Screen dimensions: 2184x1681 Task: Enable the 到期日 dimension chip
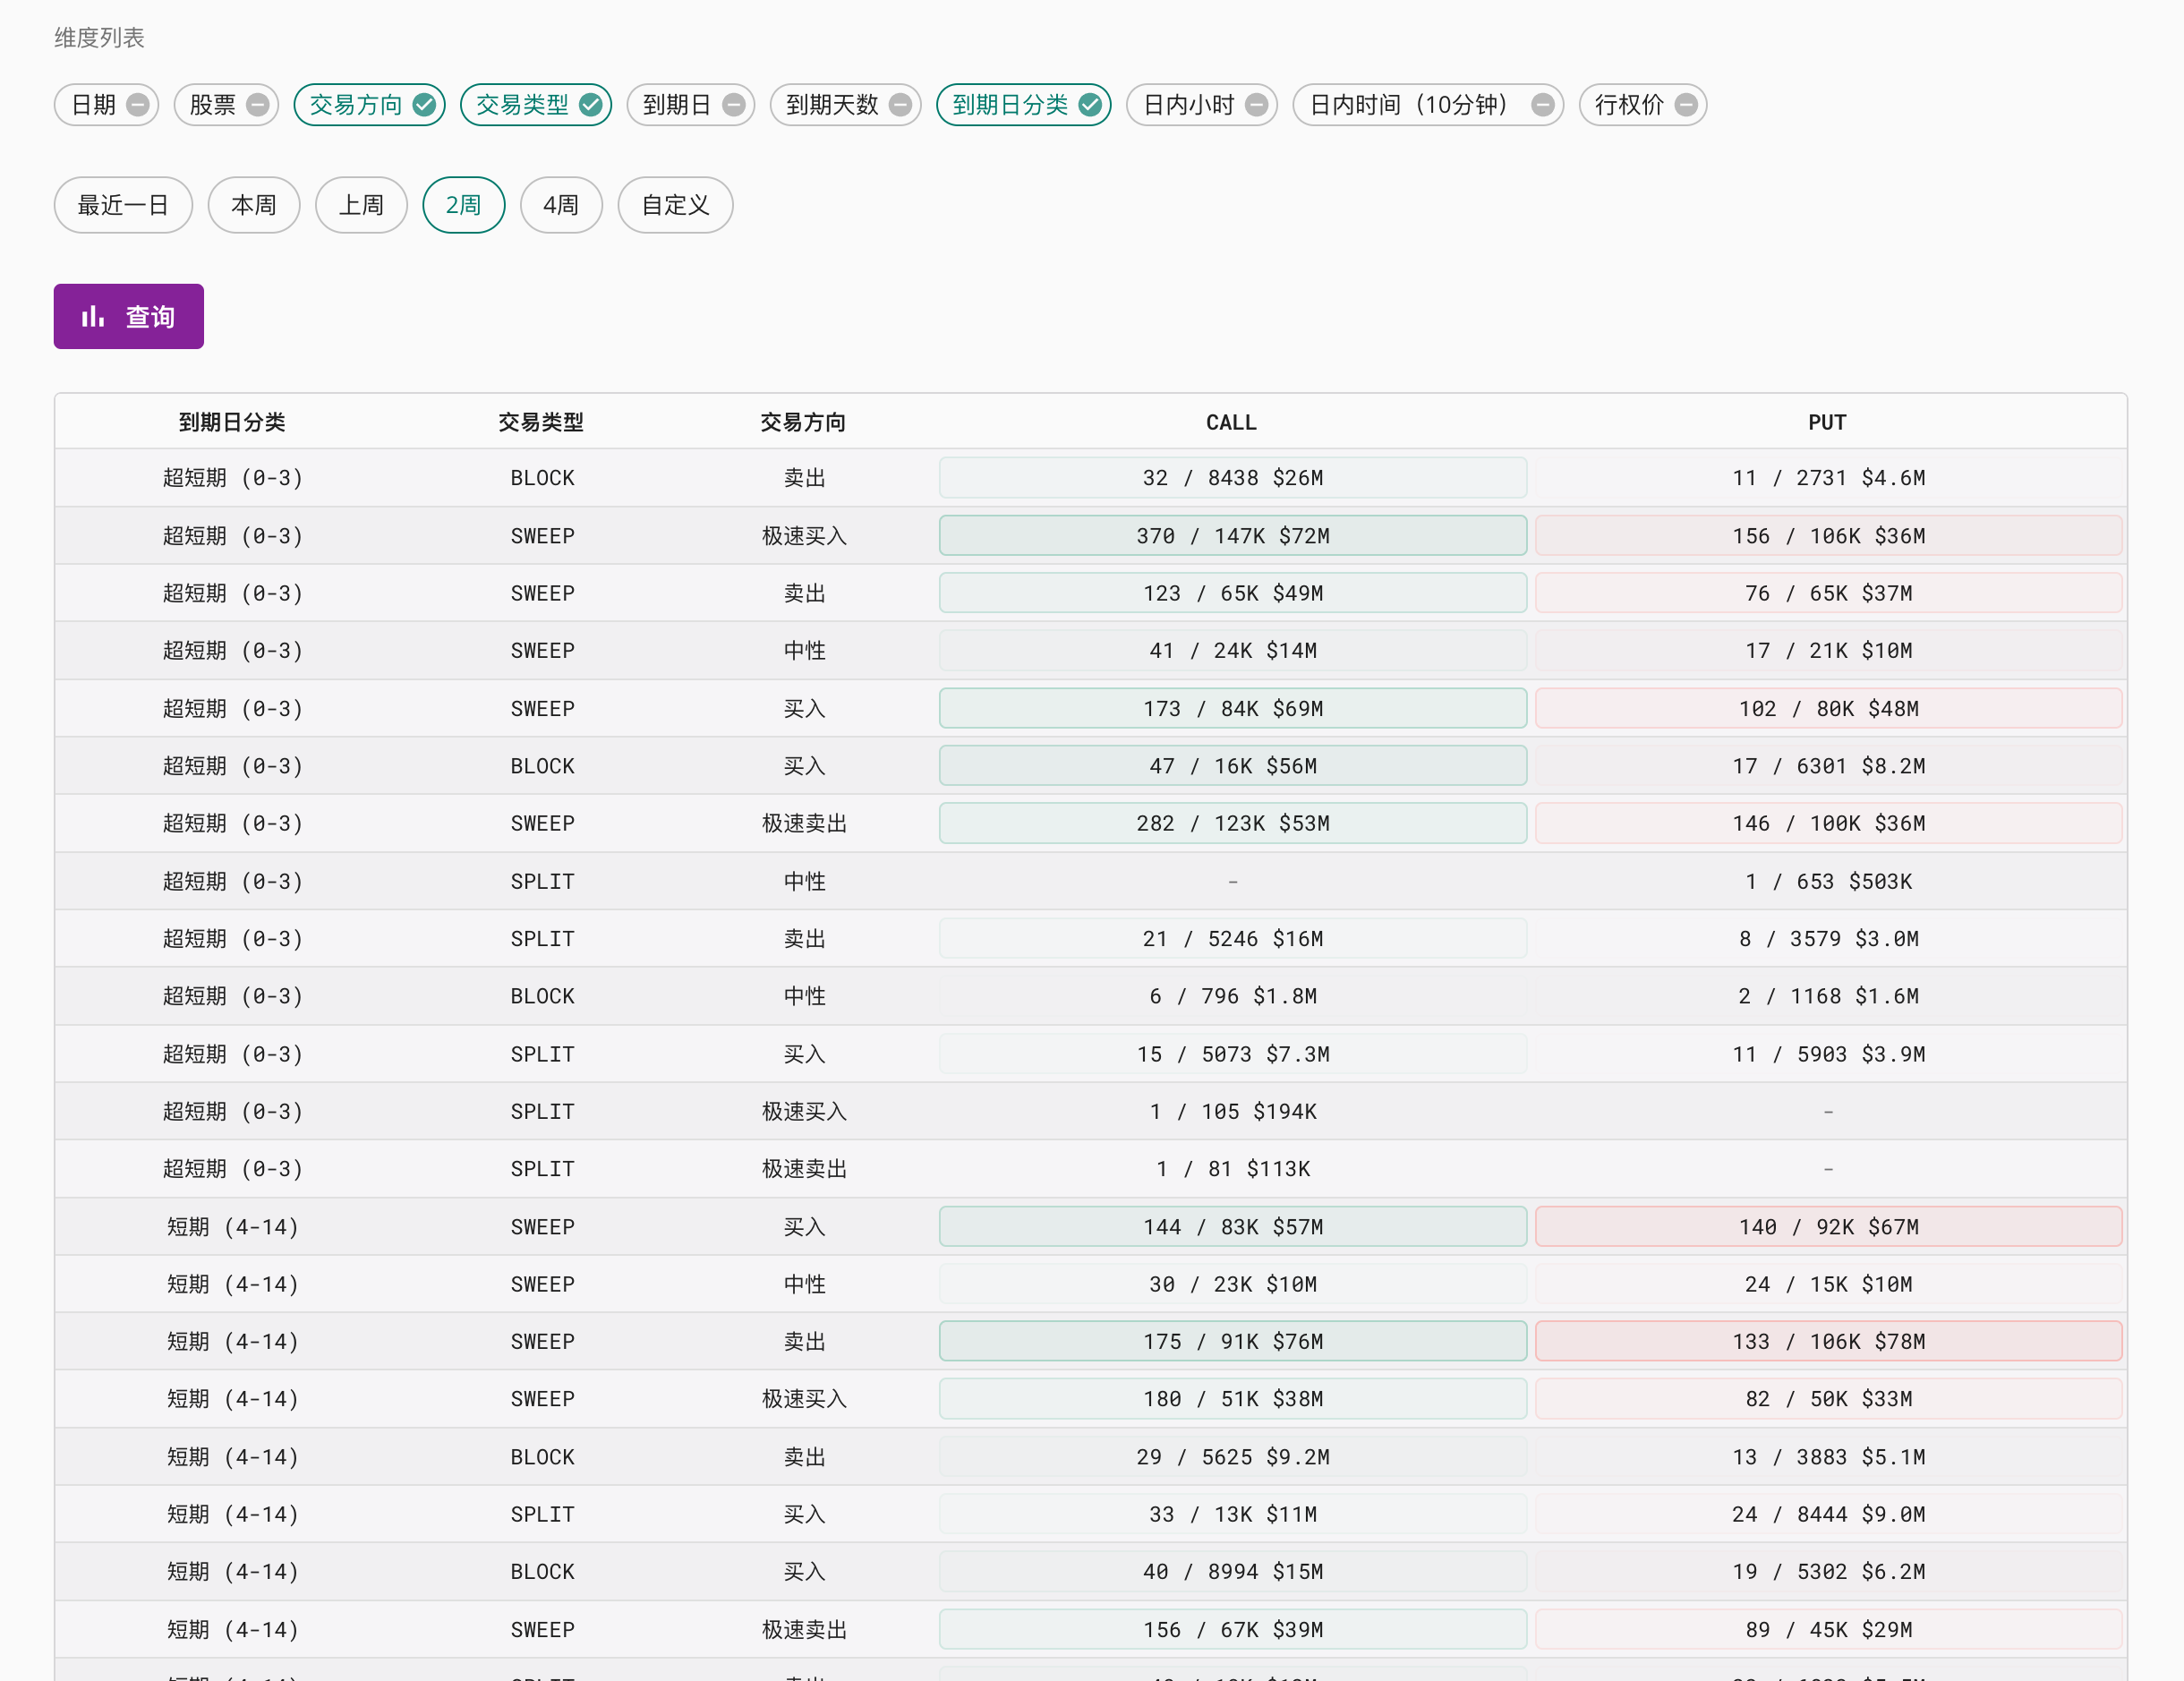[x=691, y=105]
